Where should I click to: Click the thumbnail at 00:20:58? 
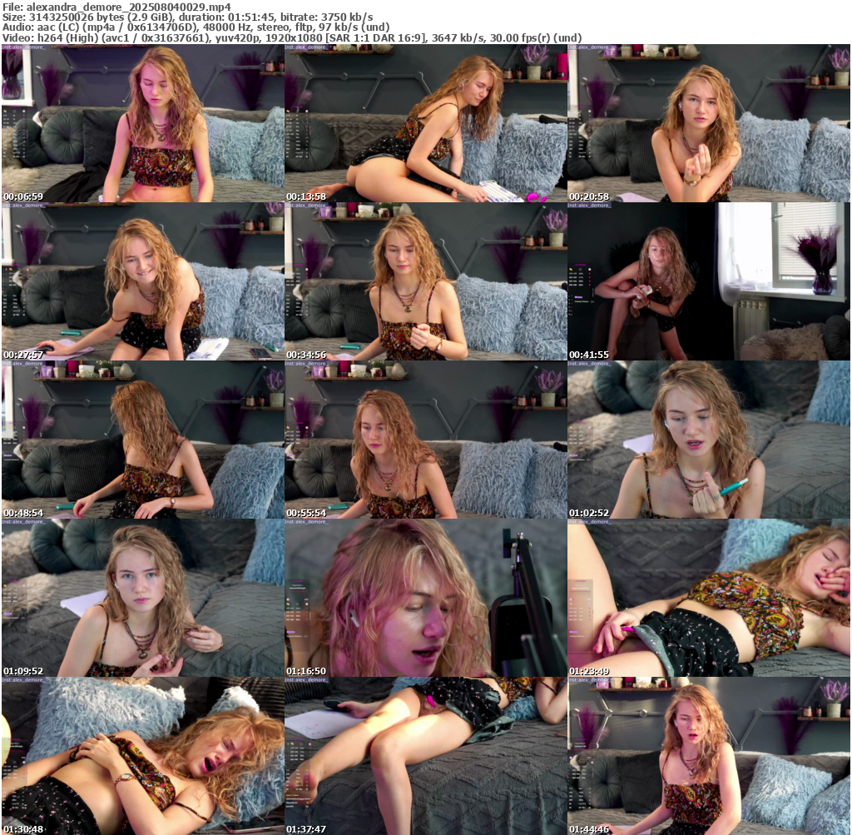(708, 123)
